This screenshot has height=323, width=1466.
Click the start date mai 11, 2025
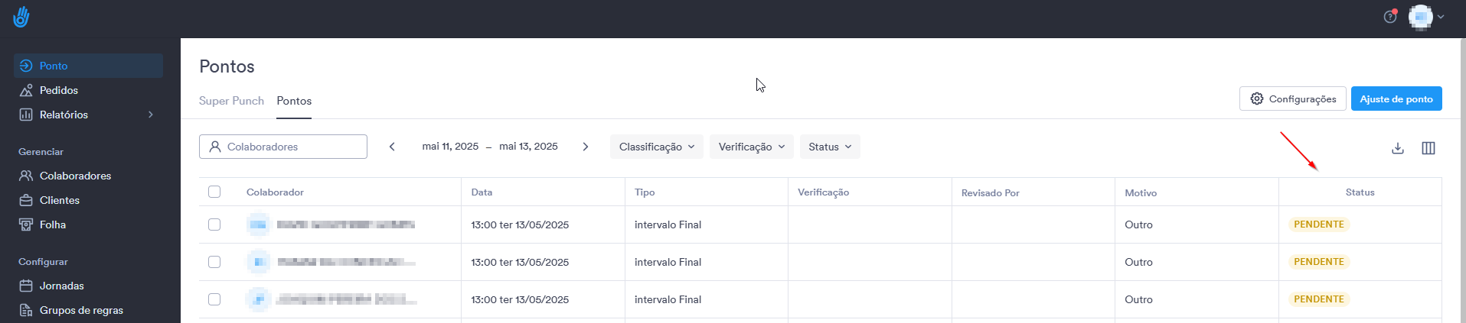coord(450,147)
